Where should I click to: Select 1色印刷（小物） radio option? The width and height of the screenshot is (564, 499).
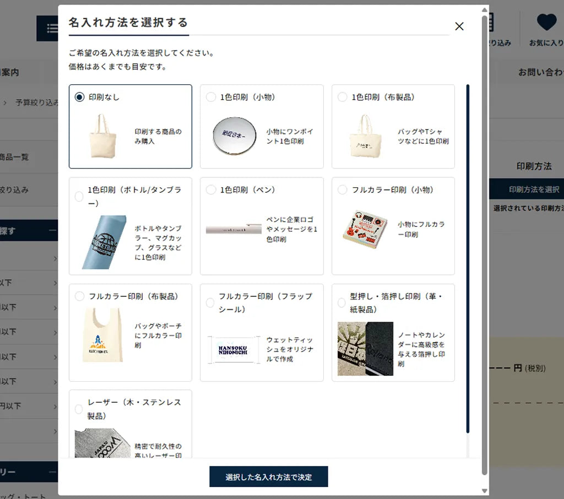tap(211, 97)
